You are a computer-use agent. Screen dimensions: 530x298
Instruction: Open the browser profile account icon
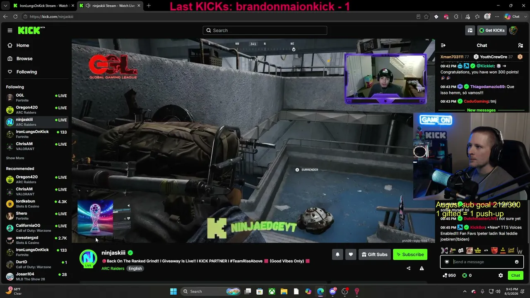487,17
